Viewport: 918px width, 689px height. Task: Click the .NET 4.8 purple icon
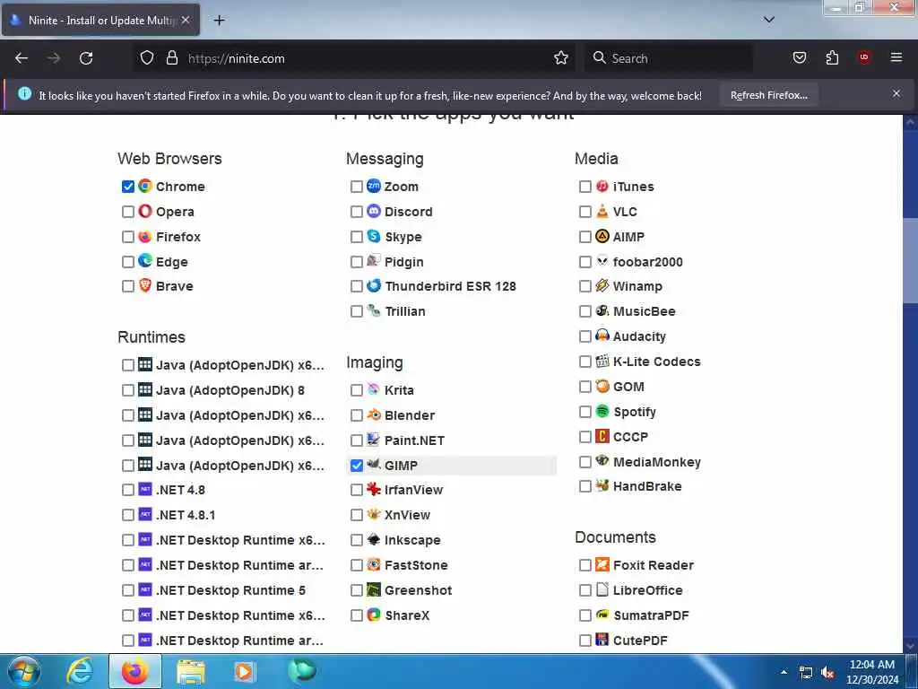click(x=145, y=489)
